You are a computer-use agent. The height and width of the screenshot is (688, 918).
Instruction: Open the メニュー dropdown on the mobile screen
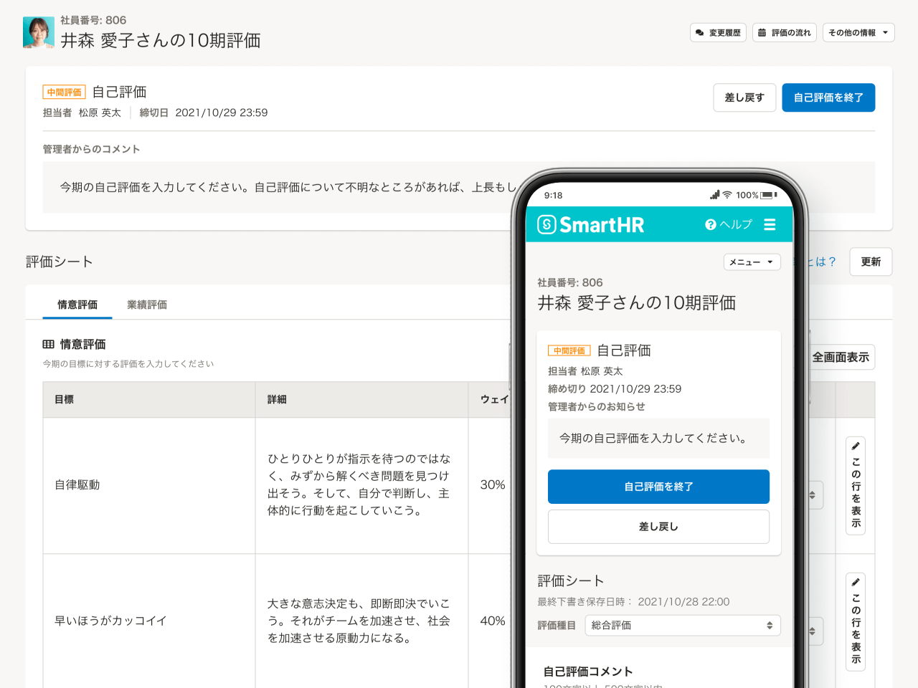(x=752, y=262)
